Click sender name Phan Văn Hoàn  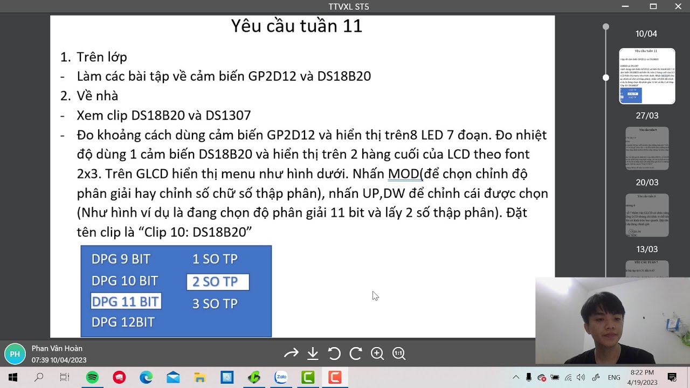tap(57, 349)
